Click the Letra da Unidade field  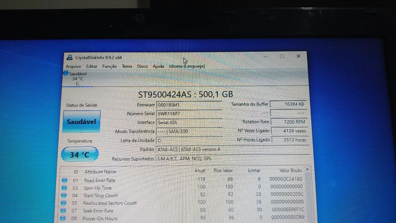(x=189, y=140)
